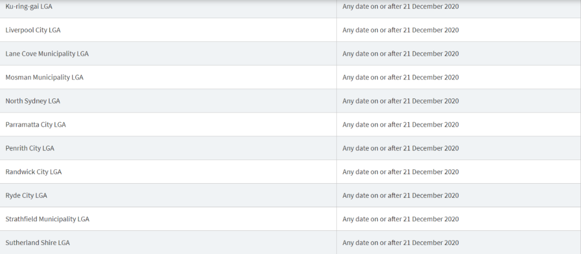Click Sutherland Shire LGA text
This screenshot has height=254, width=581.
coord(38,243)
